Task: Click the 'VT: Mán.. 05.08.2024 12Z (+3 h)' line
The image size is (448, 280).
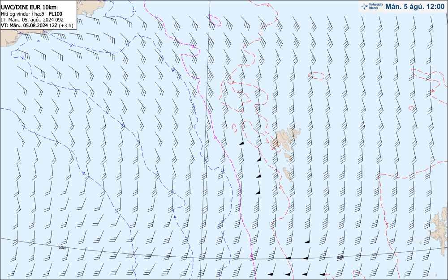Action: 37,25
